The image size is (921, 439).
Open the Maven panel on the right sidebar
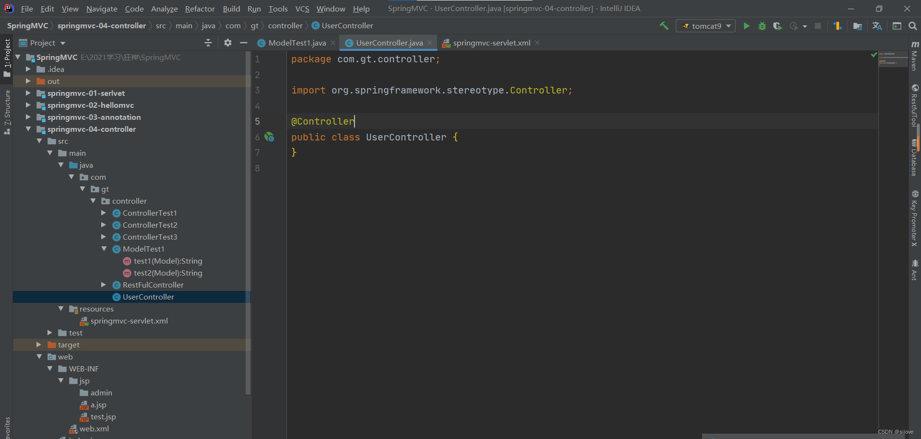coord(915,58)
